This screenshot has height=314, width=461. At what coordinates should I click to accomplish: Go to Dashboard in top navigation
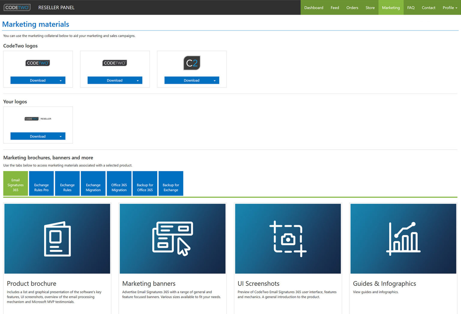(x=314, y=7)
